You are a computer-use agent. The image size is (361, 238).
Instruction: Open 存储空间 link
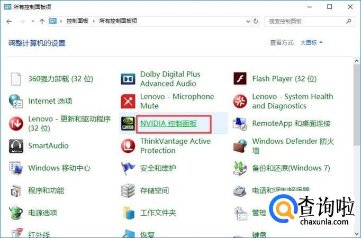coord(155,190)
